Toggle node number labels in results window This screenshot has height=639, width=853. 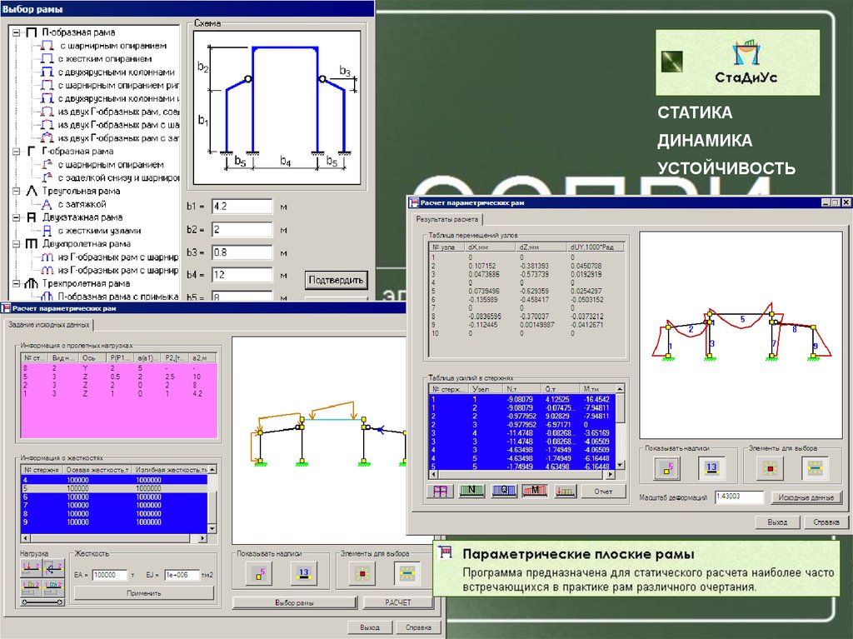666,470
